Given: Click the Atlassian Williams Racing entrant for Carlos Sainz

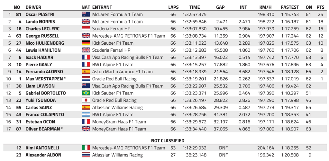Looking at the screenshot, I should pos(117,108).
